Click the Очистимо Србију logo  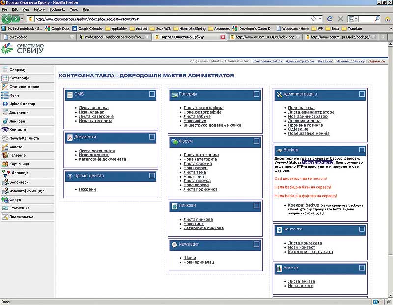click(x=23, y=49)
